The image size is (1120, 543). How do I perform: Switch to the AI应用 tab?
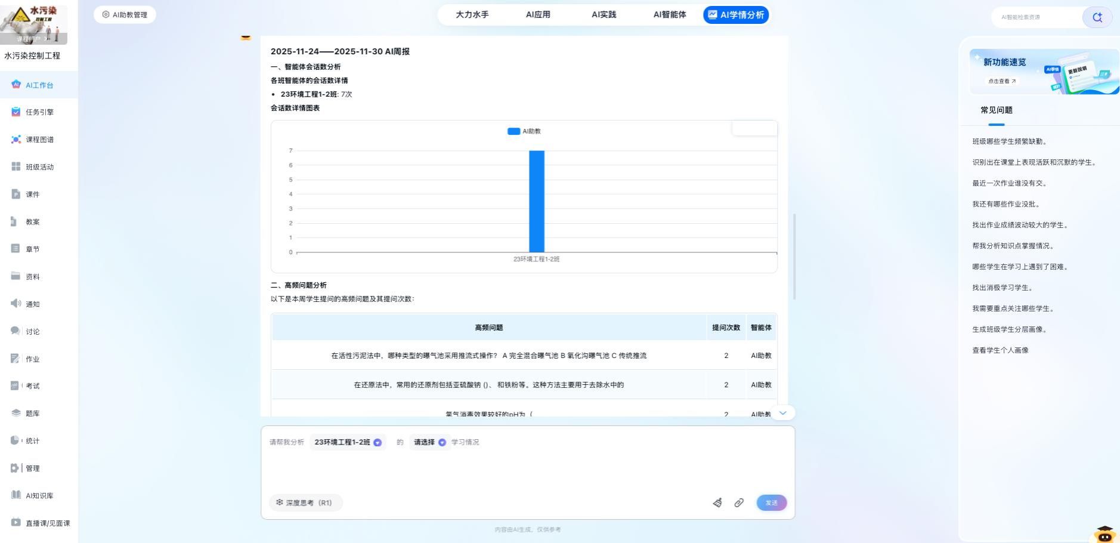(538, 15)
